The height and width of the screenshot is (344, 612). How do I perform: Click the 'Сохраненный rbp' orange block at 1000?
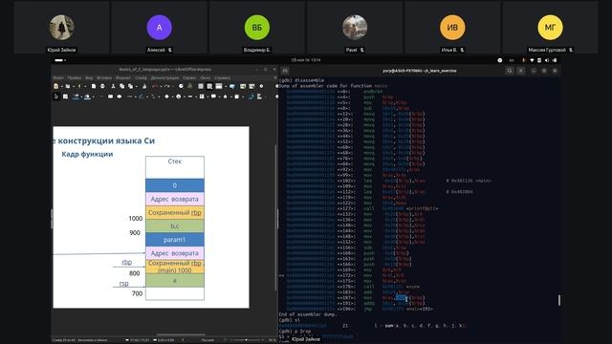point(174,212)
